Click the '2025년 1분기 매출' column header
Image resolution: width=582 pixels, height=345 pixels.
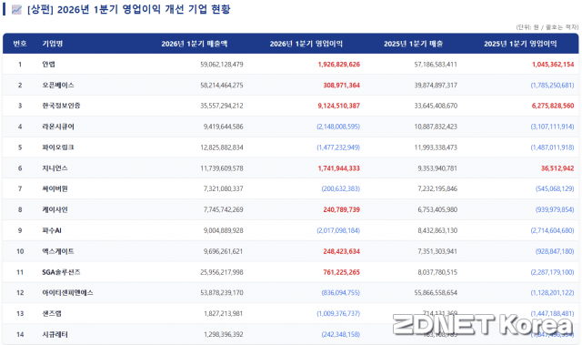click(x=413, y=44)
